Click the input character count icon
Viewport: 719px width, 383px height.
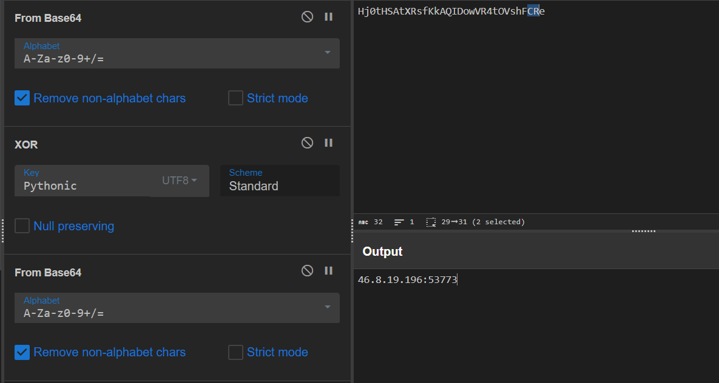(364, 222)
